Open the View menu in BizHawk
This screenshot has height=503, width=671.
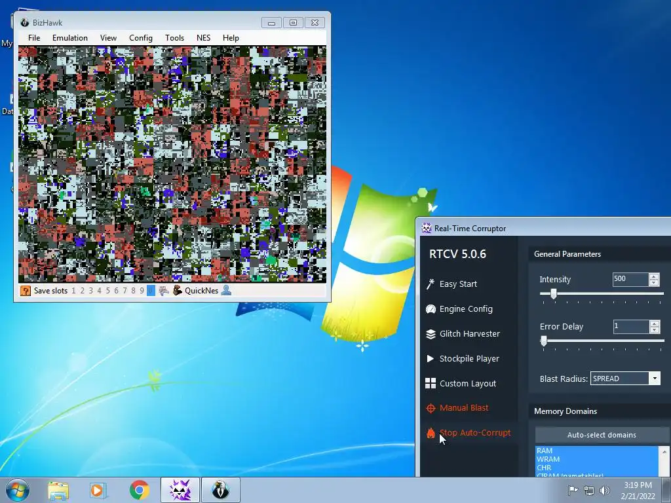[108, 37]
